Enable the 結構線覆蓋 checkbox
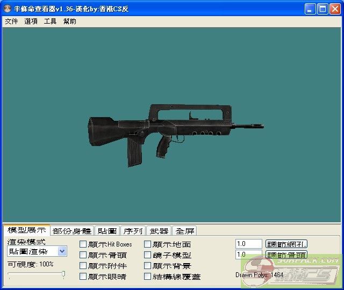344x290 pixels. 148,277
